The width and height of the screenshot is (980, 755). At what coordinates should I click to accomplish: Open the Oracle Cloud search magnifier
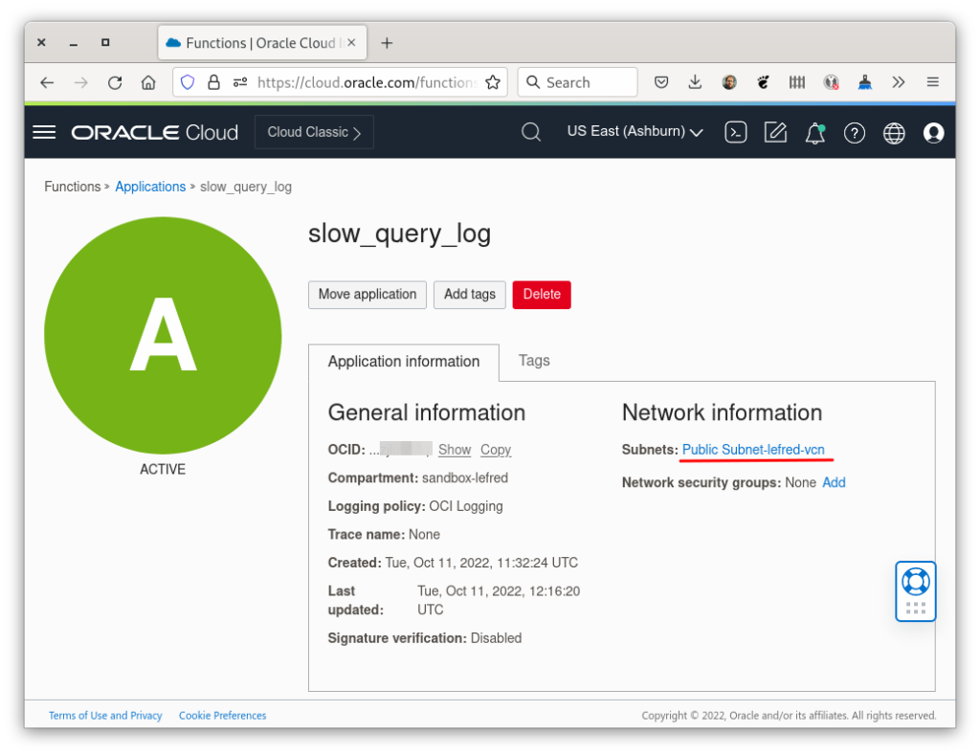point(530,132)
